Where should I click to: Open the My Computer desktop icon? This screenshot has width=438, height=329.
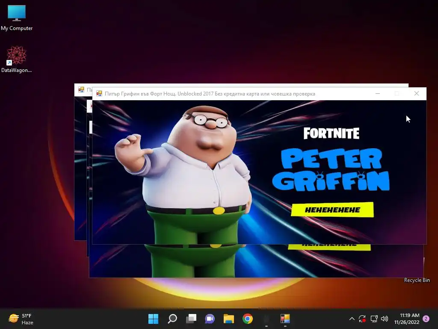[x=17, y=18]
